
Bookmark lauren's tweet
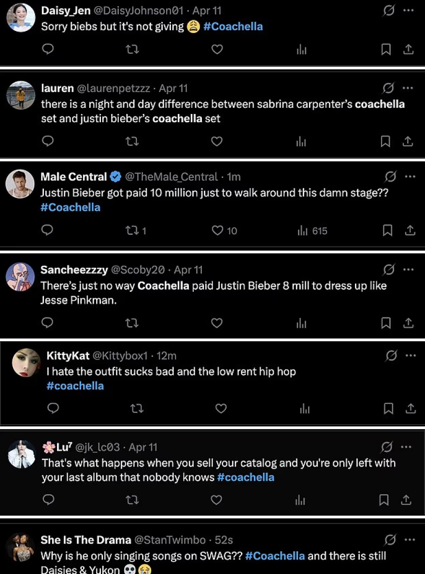(385, 141)
